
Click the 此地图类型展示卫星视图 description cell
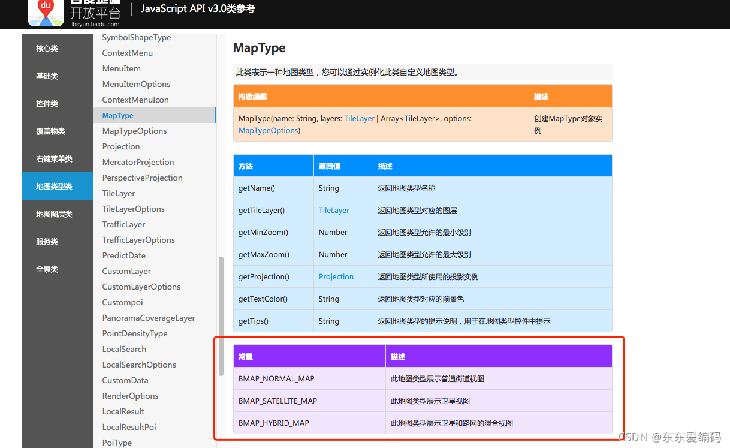click(499, 401)
